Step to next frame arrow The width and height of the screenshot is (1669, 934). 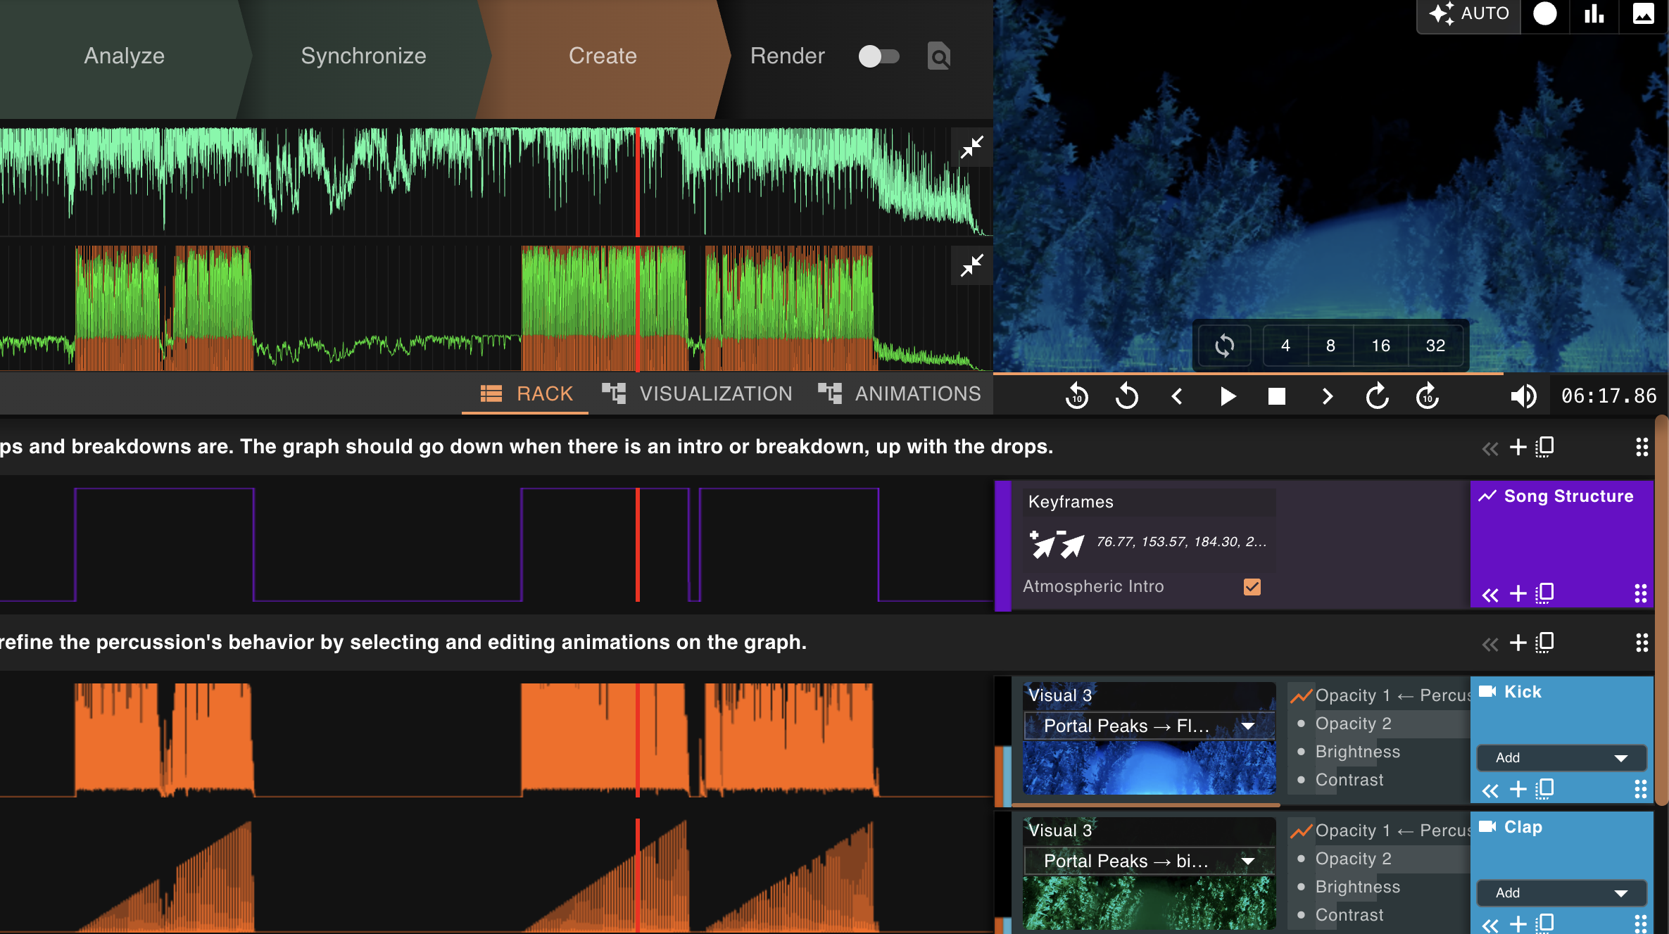click(1327, 396)
